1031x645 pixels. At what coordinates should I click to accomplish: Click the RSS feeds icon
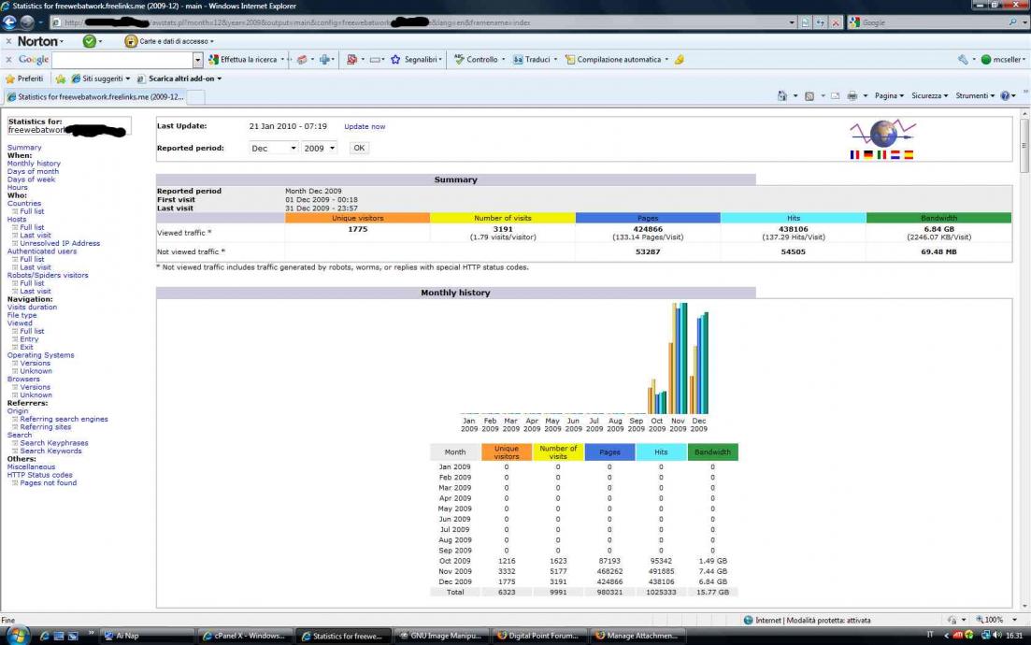(x=809, y=96)
